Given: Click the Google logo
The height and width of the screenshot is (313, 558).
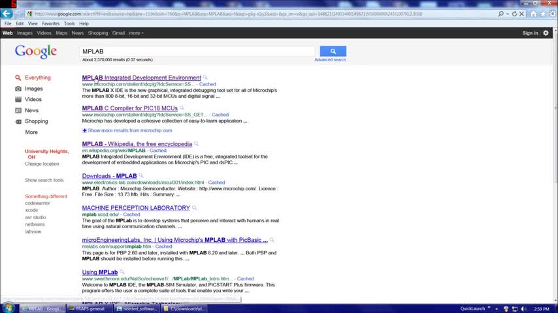Looking at the screenshot, I should (35, 52).
